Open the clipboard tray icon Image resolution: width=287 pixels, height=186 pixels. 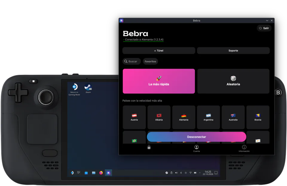[172, 173]
